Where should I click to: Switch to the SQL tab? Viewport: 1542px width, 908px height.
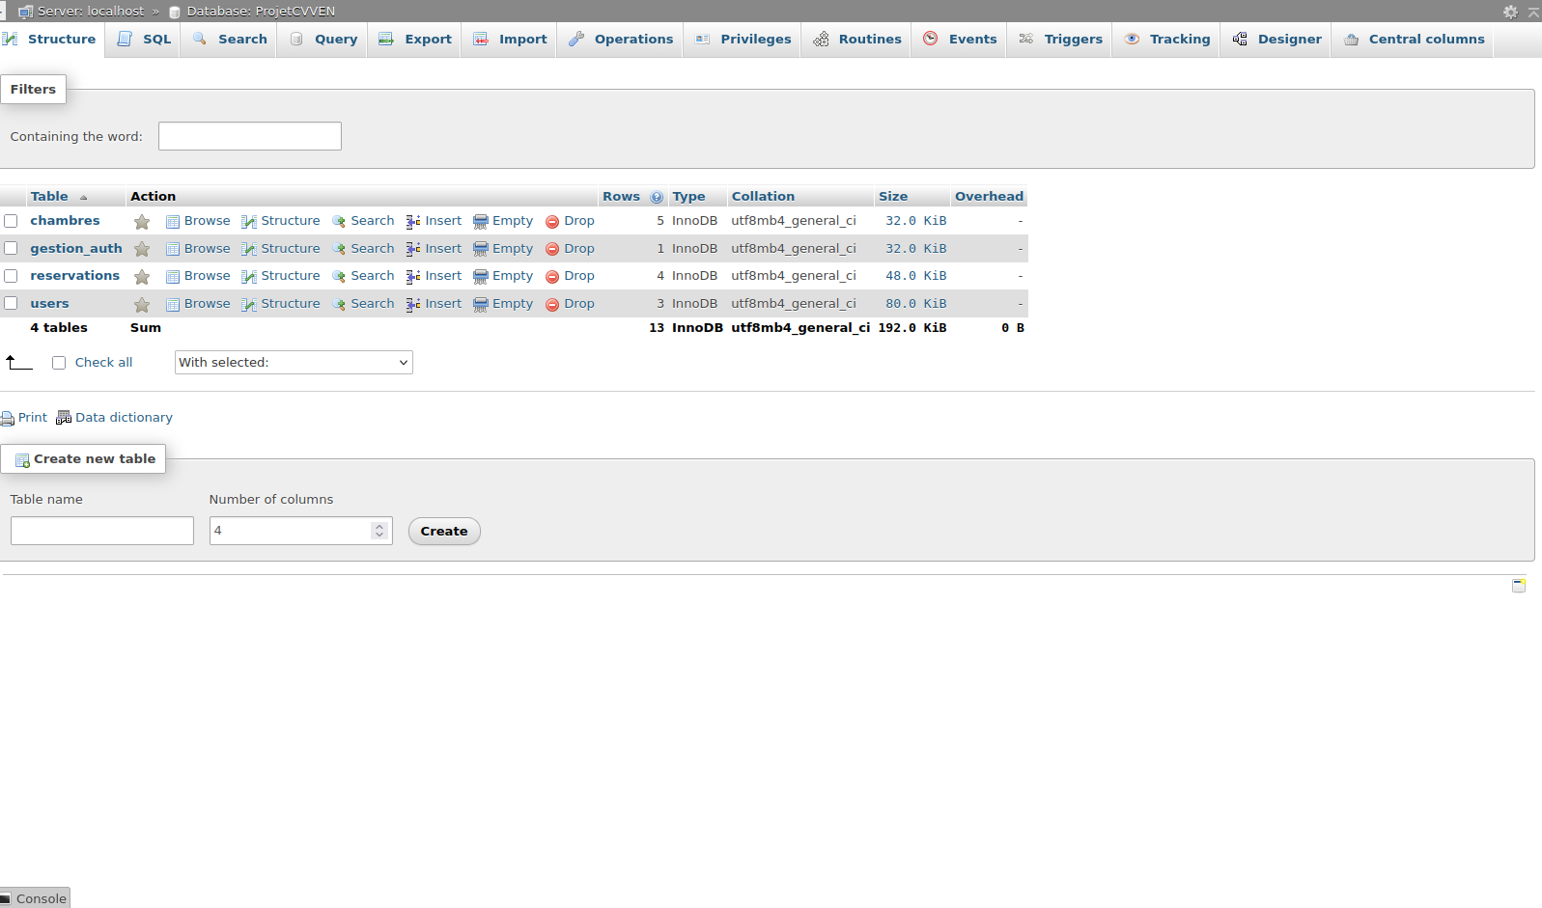pos(143,40)
